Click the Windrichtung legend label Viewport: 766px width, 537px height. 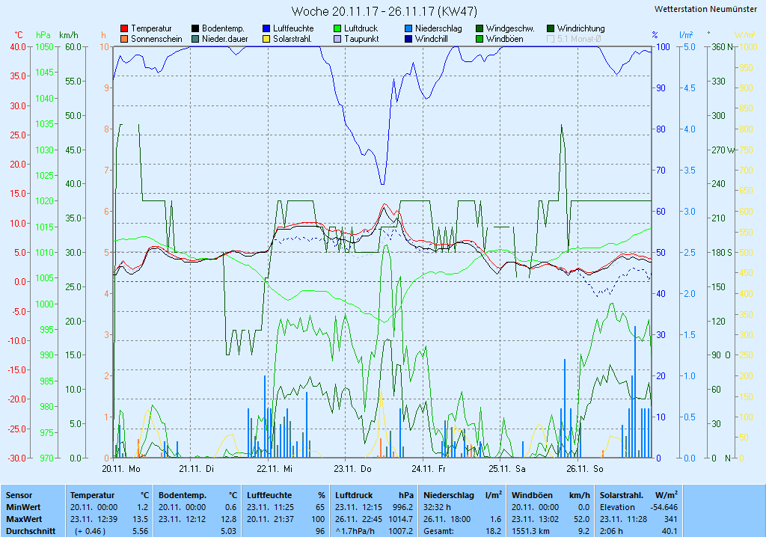580,28
